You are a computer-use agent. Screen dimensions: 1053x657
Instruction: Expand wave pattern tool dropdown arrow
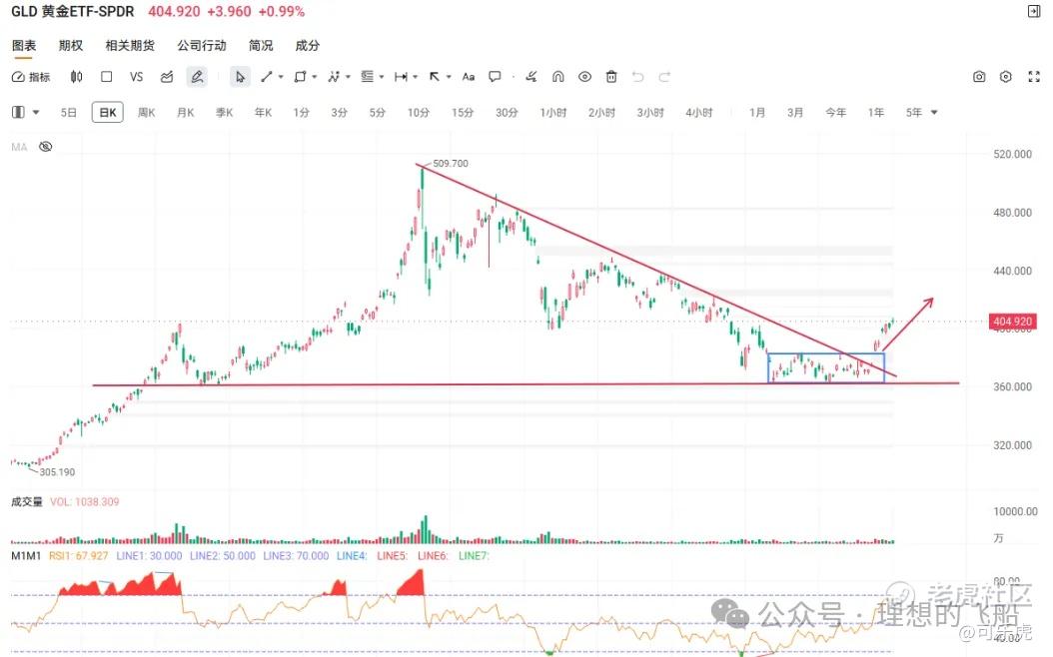348,77
